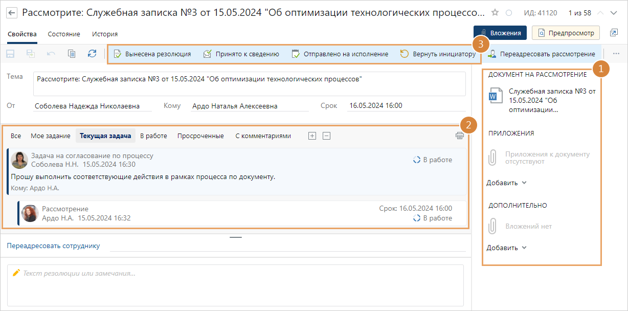Collapse all thread messages with minus icon

(327, 136)
